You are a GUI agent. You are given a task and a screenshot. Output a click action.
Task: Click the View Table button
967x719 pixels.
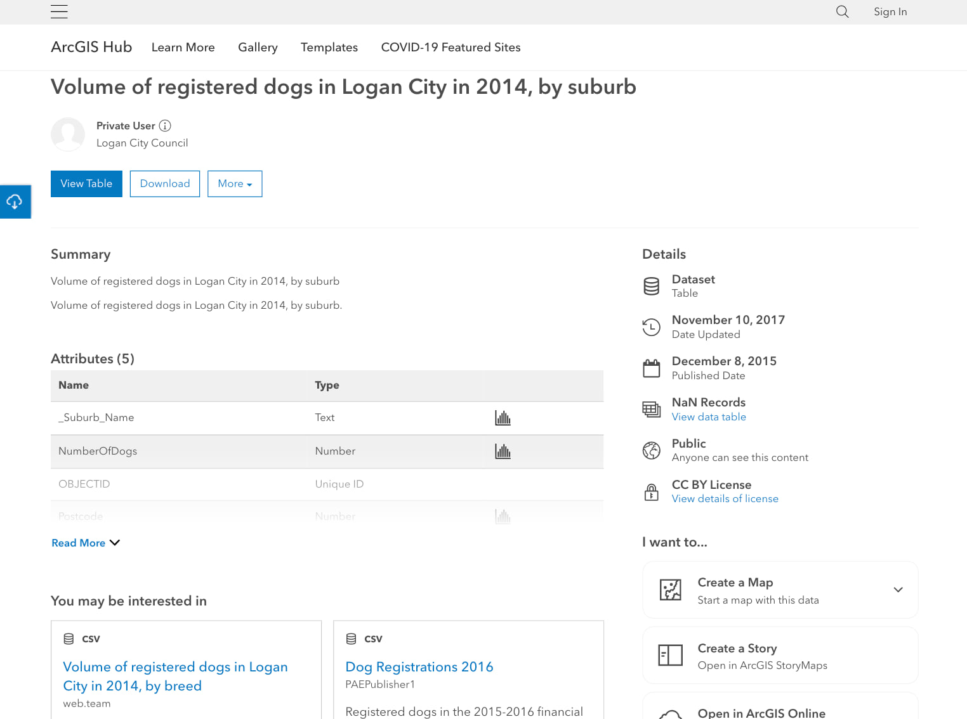[86, 184]
